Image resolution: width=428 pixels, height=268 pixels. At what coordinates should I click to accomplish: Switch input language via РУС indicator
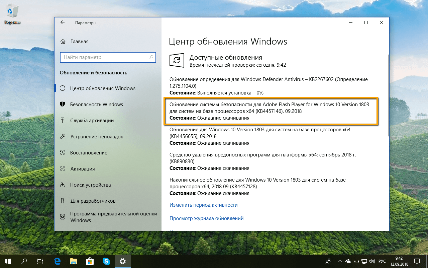click(x=382, y=261)
